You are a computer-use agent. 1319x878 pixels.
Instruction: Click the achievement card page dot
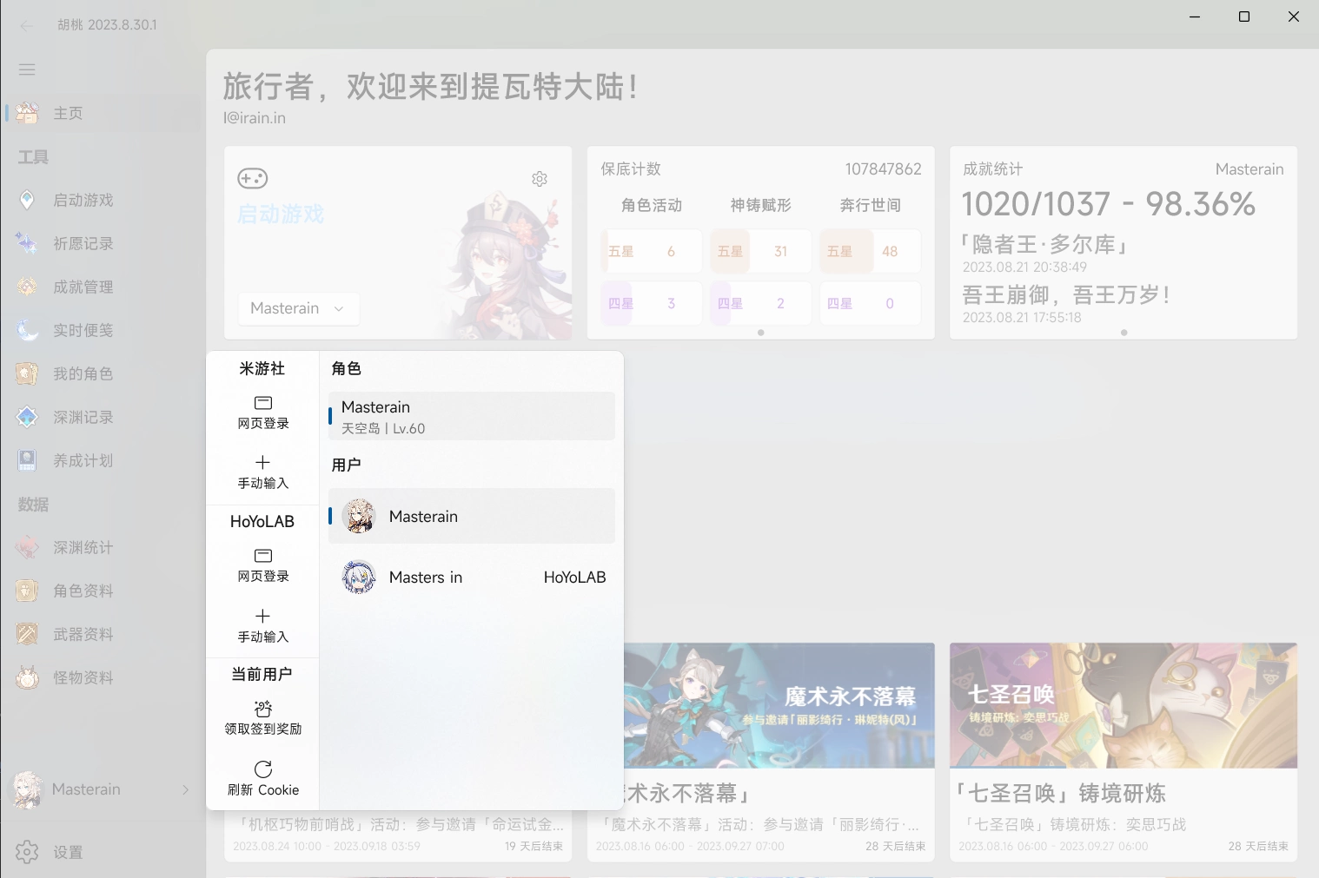click(x=1123, y=333)
